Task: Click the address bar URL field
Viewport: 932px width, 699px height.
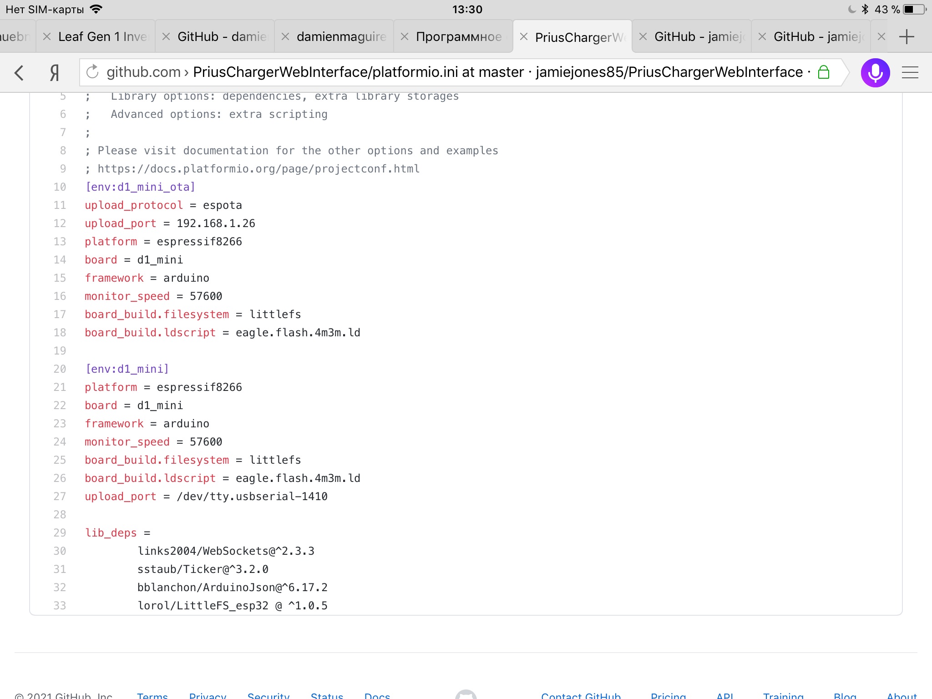Action: (x=455, y=72)
